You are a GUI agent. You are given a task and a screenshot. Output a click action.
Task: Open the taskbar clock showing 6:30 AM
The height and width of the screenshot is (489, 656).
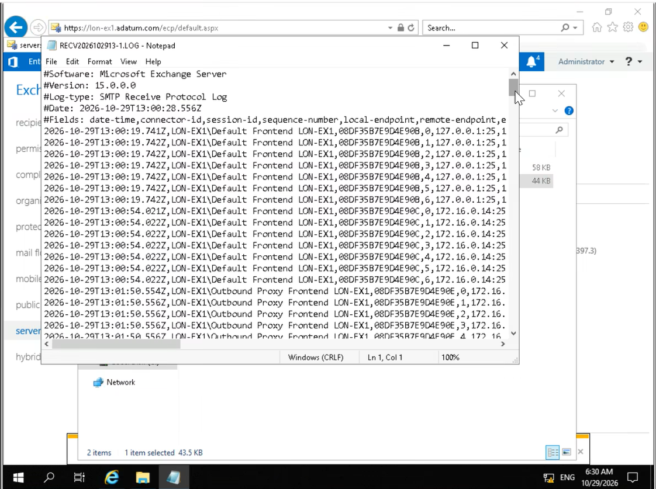point(599,477)
